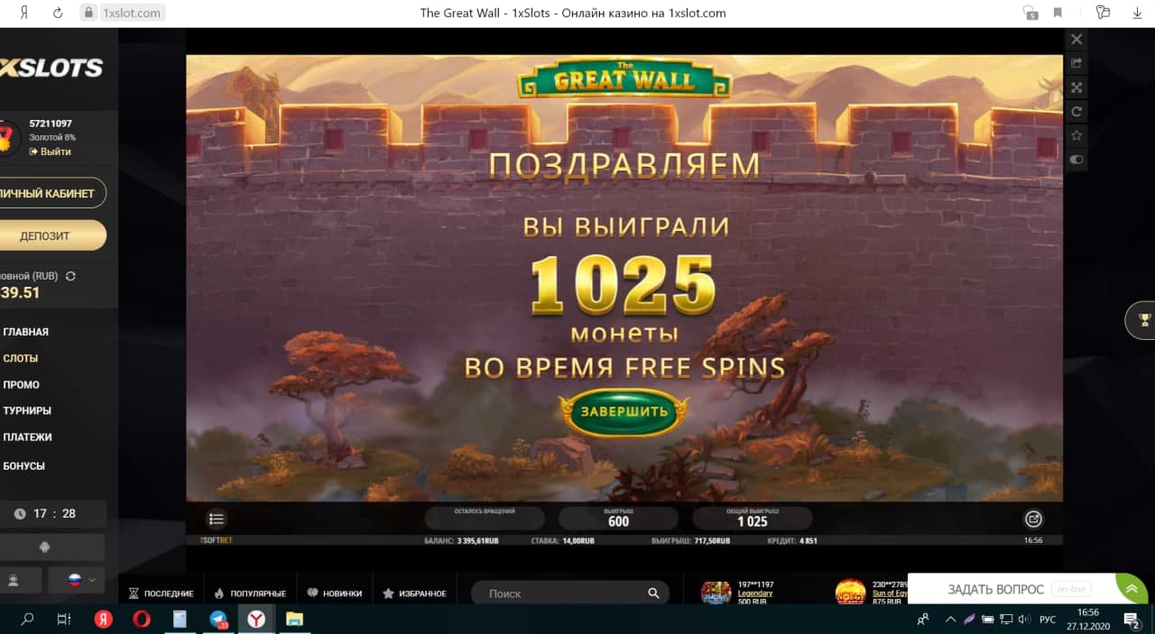Click the search magnifier icon
Image resolution: width=1155 pixels, height=634 pixels.
coord(653,593)
